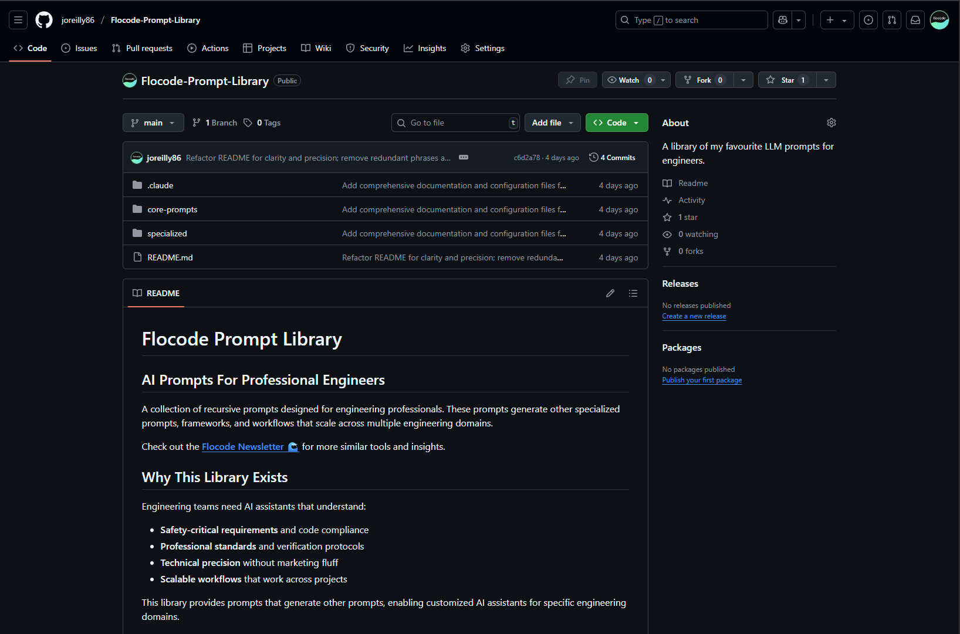
Task: Open the Actions tab
Action: tap(208, 48)
